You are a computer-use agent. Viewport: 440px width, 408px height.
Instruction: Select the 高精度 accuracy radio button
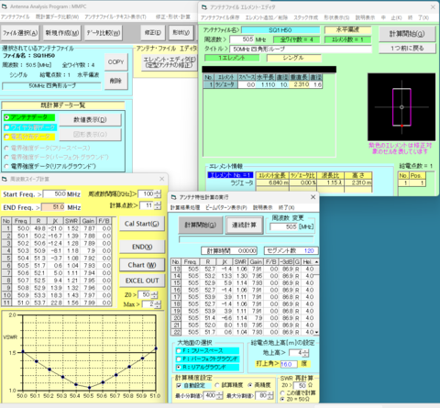(x=250, y=385)
